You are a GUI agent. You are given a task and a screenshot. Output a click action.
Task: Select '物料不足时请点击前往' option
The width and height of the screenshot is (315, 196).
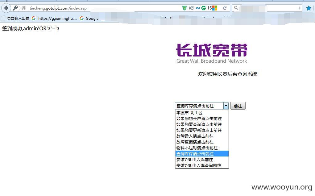click(202, 148)
